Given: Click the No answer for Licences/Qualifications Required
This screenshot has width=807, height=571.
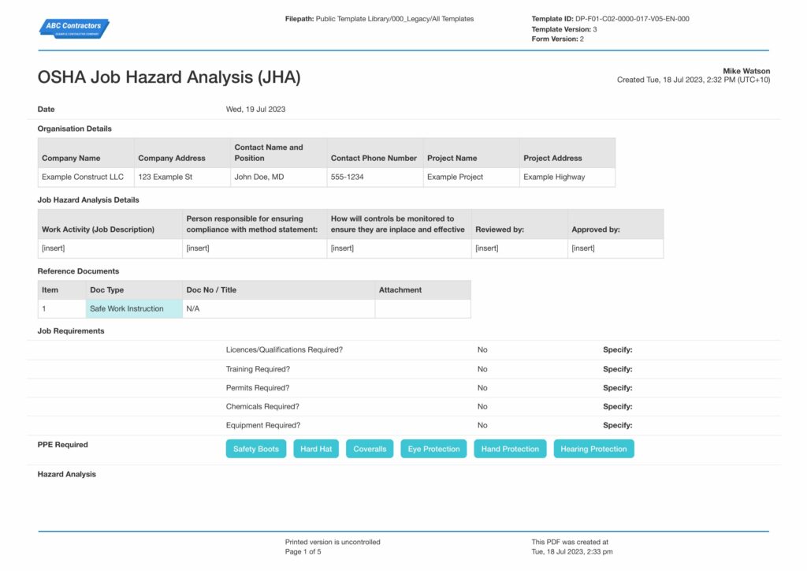Looking at the screenshot, I should click(x=482, y=349).
